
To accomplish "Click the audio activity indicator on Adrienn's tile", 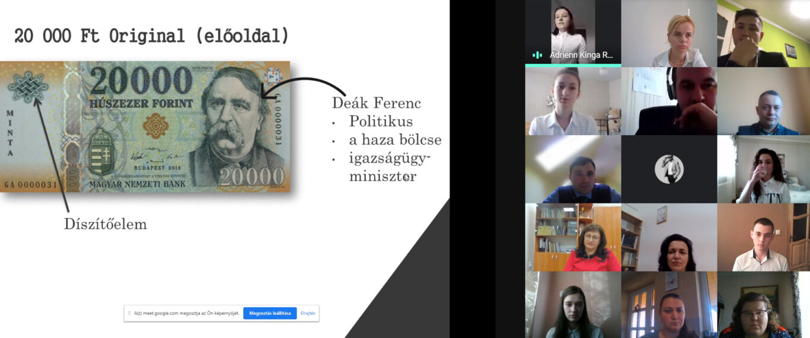I will coord(537,55).
